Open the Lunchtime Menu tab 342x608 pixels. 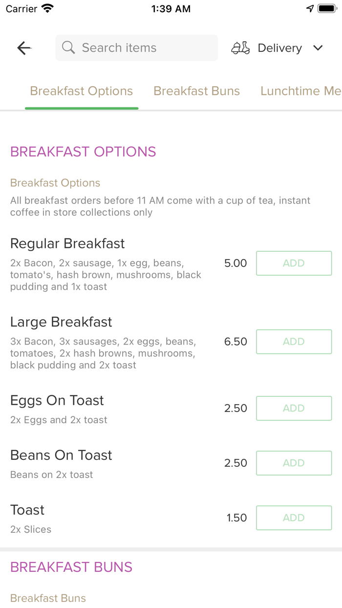point(300,91)
